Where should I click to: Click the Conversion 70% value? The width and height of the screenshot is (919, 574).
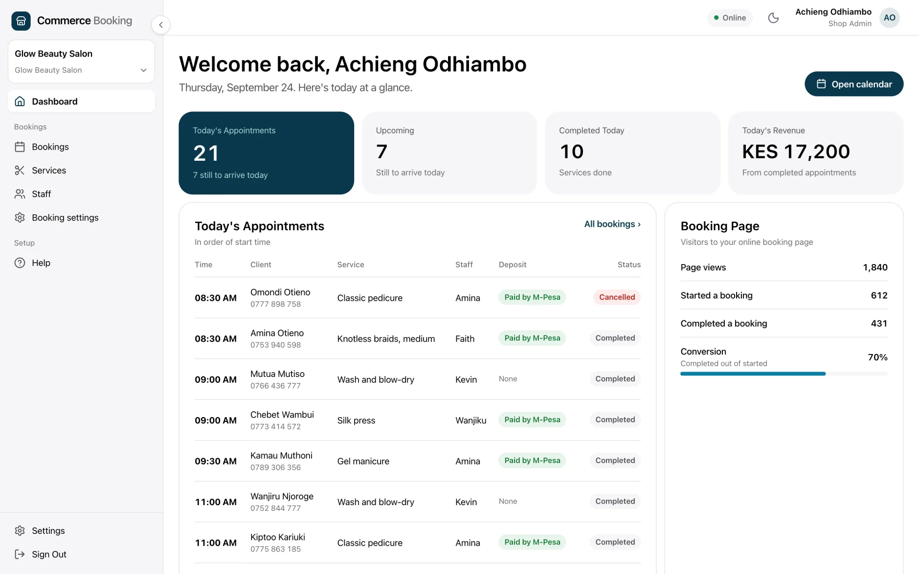pos(877,357)
